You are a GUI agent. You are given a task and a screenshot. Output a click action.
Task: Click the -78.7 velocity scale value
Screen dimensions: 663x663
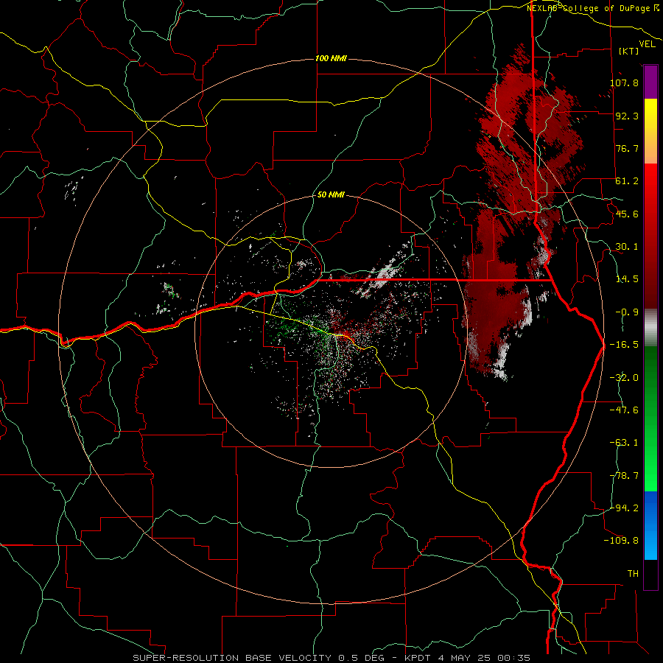(624, 476)
